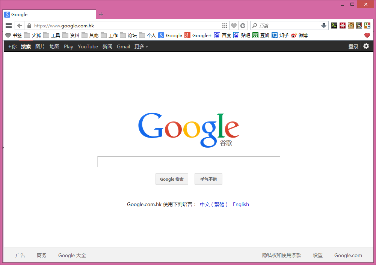
Task: Expand the 工作 bookmarks folder
Action: tap(110, 36)
